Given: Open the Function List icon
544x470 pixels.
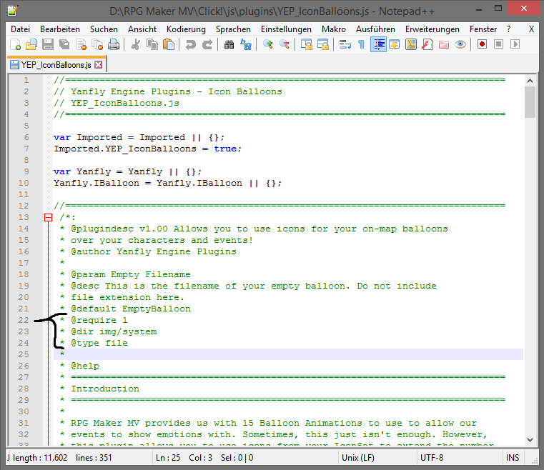Looking at the screenshot, I should [x=427, y=44].
